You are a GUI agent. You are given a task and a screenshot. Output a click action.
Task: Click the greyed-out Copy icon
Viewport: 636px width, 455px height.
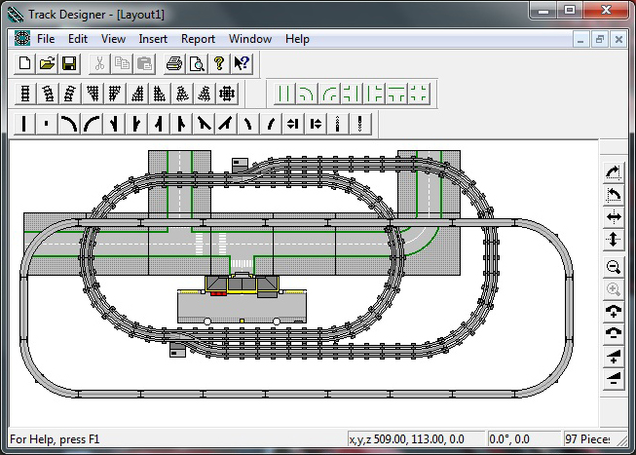[122, 63]
